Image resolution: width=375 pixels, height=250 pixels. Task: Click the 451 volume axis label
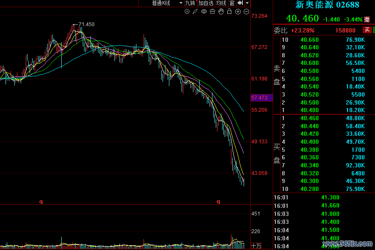(x=255, y=214)
